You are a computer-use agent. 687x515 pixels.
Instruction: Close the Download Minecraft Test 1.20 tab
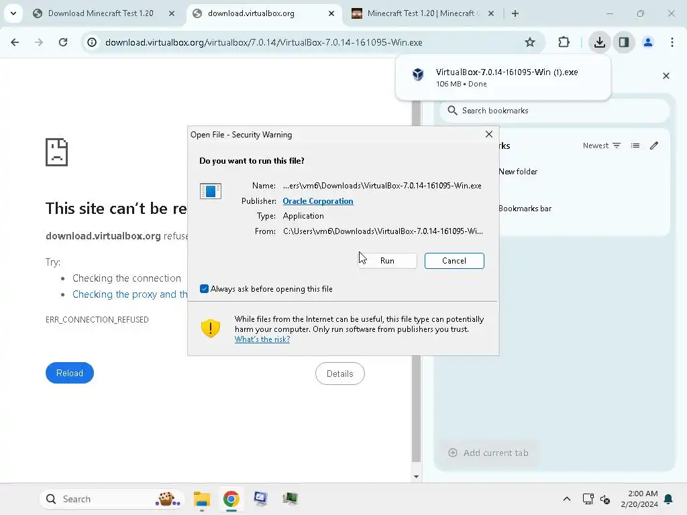tap(172, 13)
